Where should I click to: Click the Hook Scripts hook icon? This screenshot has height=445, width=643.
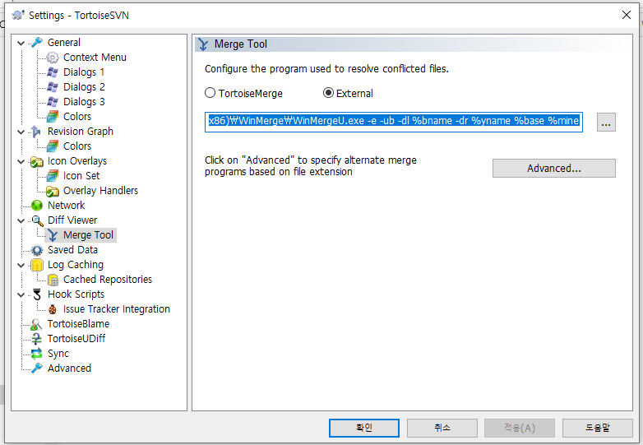click(x=37, y=294)
